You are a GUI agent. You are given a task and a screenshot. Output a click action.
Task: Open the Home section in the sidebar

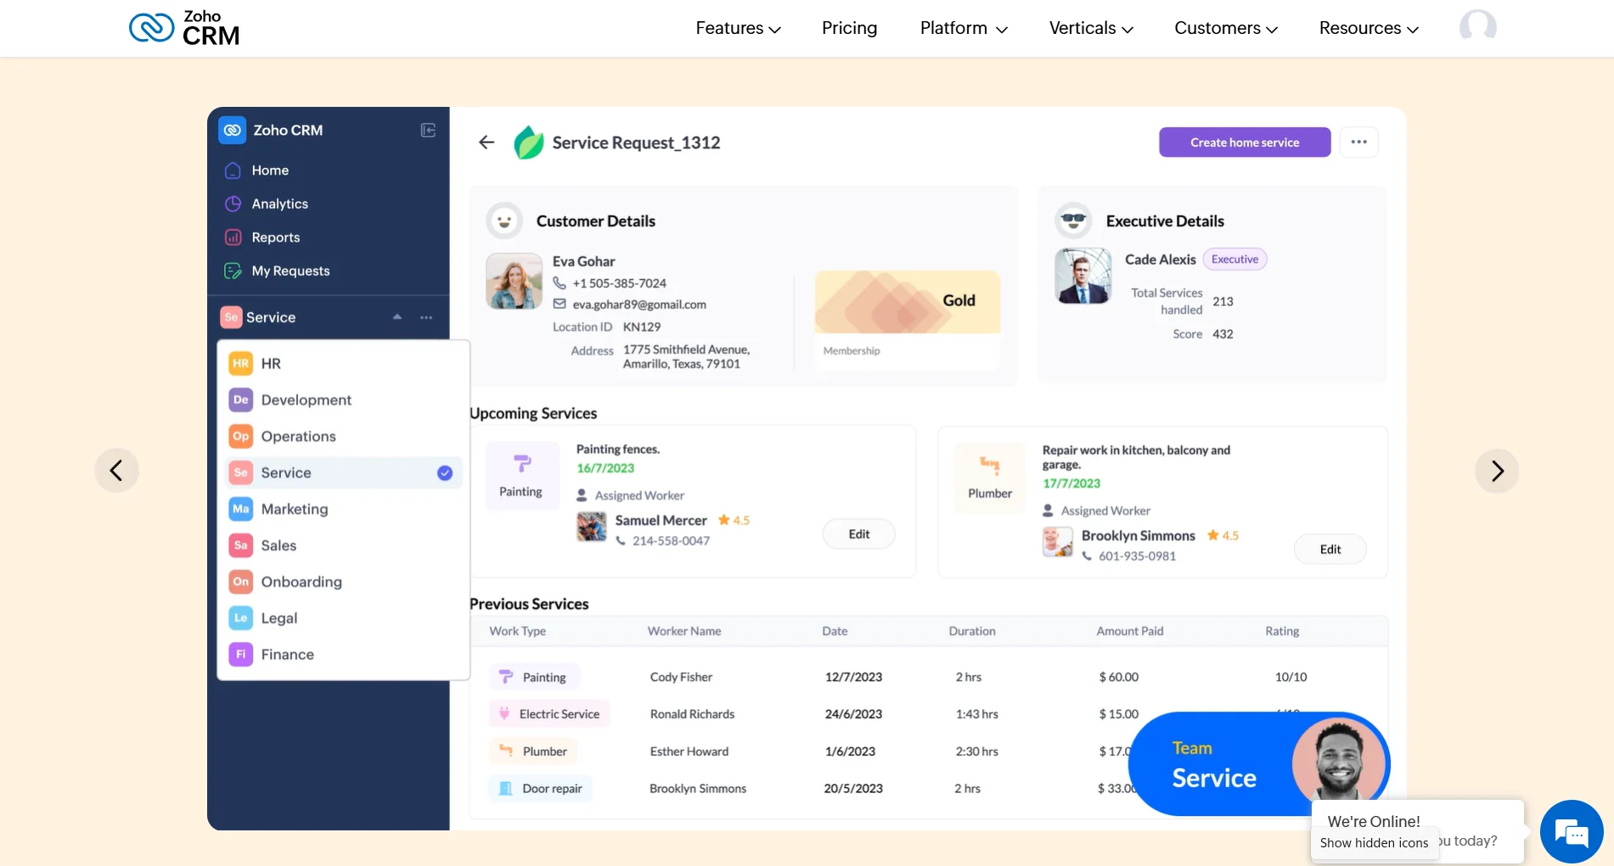click(268, 170)
